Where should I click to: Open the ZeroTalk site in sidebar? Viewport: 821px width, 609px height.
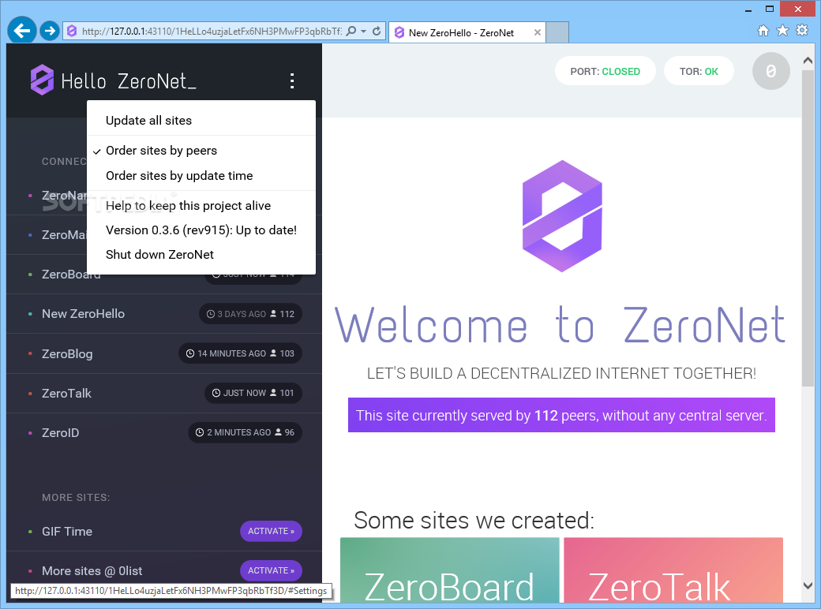point(66,394)
